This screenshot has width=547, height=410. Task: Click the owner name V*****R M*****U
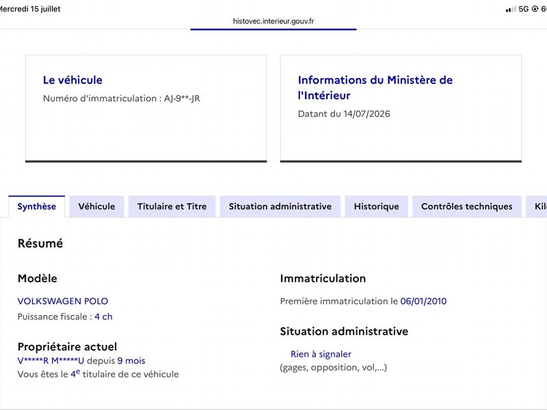pyautogui.click(x=51, y=361)
